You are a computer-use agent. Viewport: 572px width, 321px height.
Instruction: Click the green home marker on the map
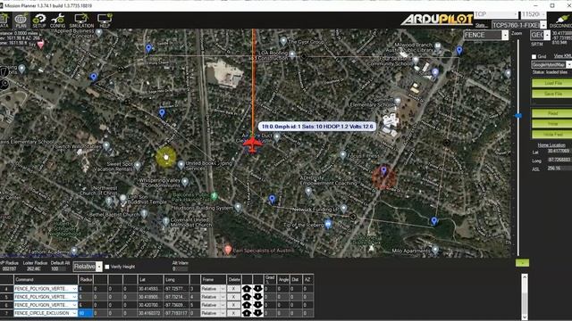[214, 196]
